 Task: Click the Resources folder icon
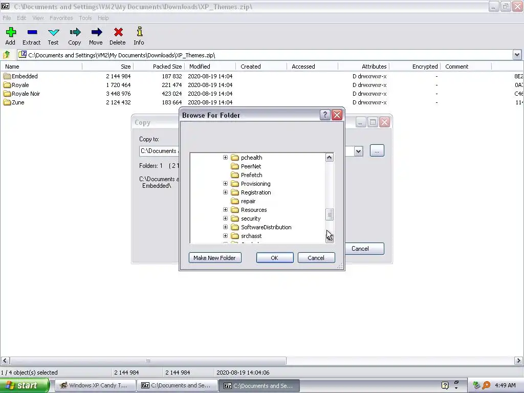pos(235,209)
